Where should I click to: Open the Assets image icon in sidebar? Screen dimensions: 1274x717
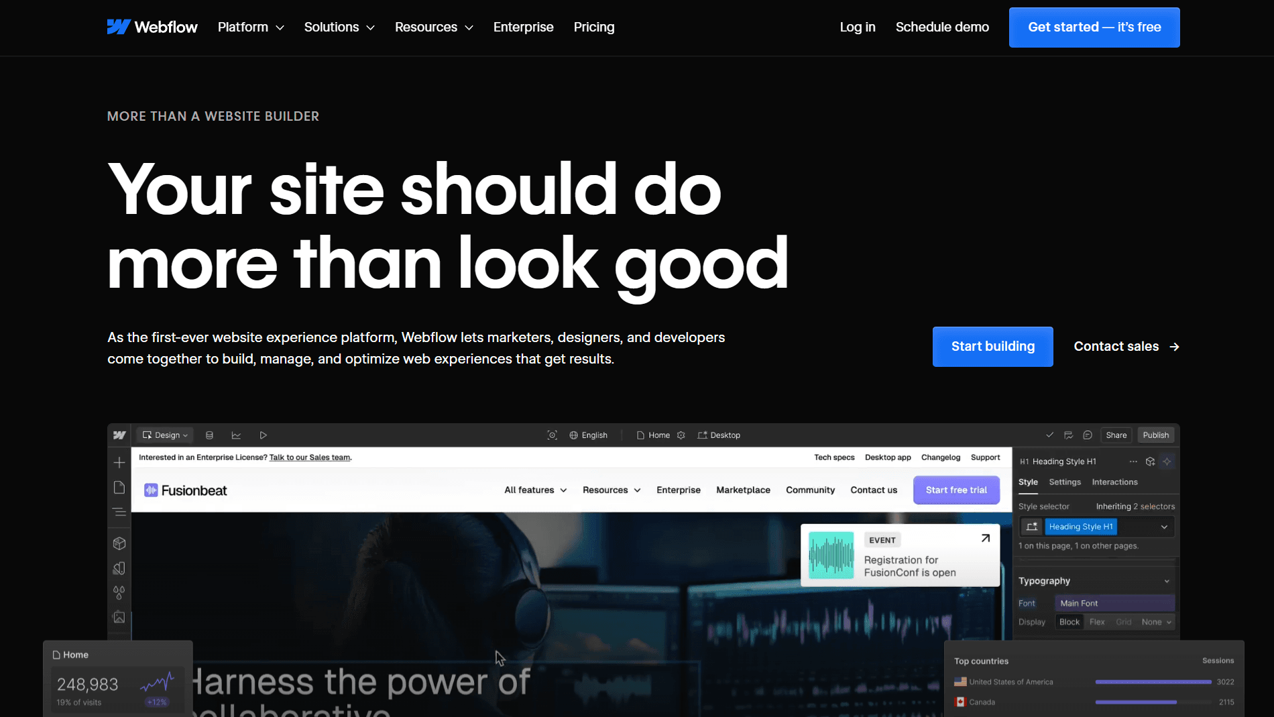coord(119,617)
